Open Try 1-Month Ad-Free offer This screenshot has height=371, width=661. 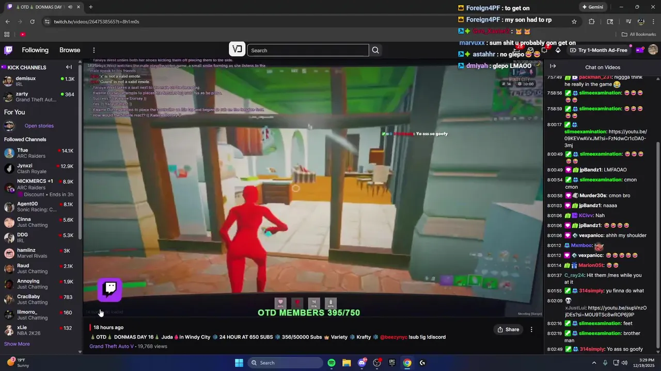pyautogui.click(x=599, y=50)
